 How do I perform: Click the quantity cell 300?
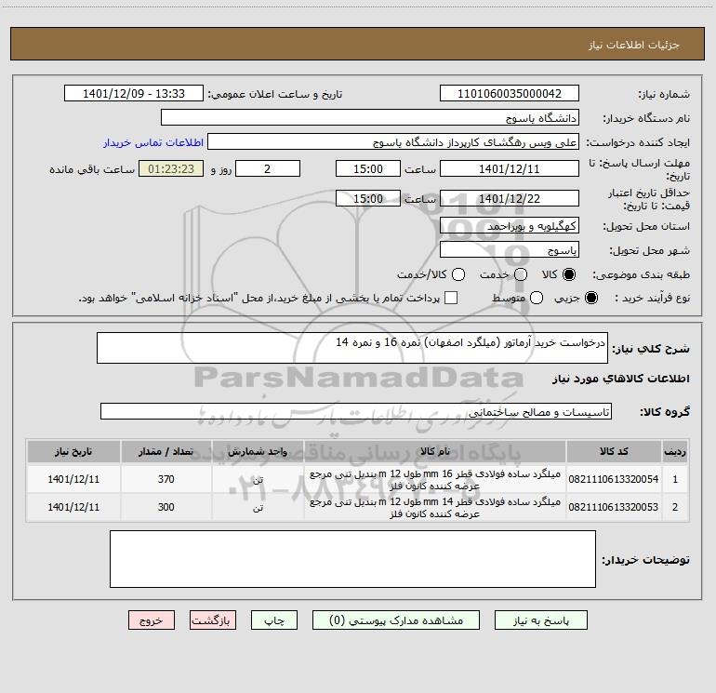coord(166,507)
